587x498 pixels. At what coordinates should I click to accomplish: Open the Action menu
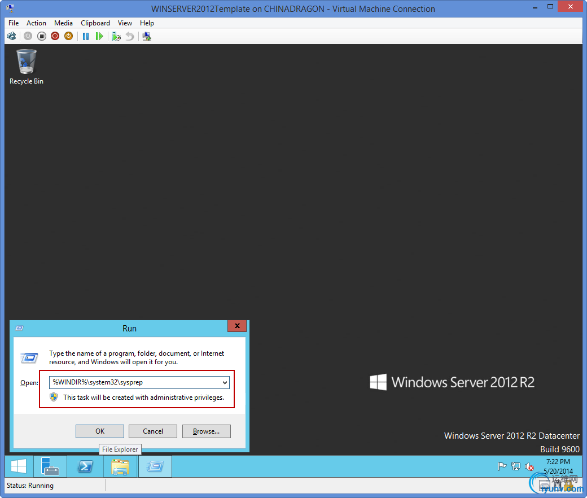point(36,23)
